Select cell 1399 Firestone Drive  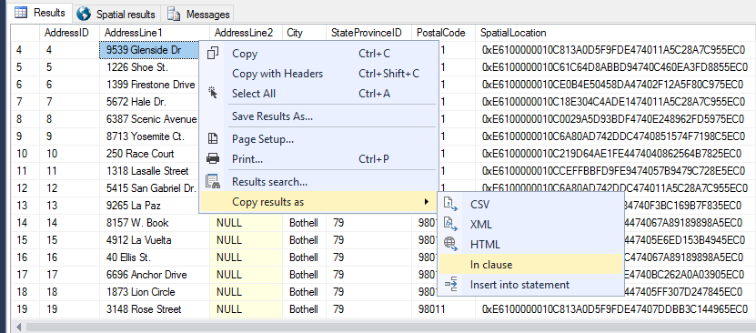(x=149, y=85)
